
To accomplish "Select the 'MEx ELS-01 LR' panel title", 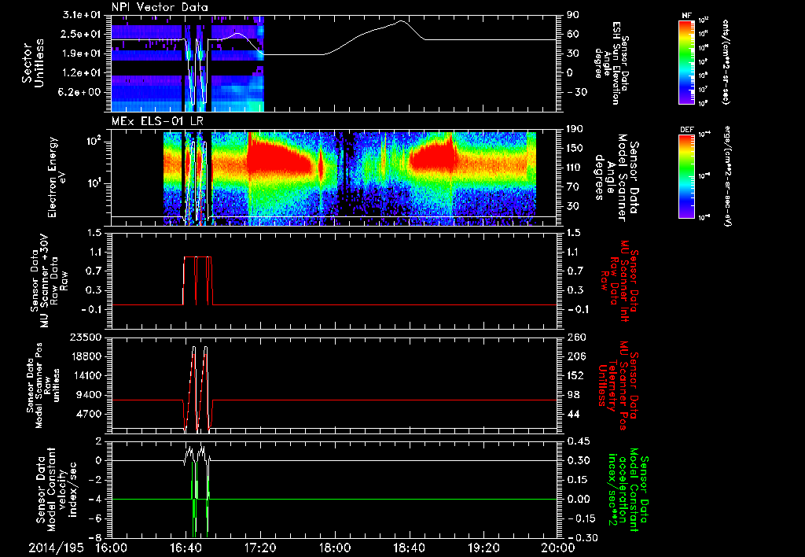I will tap(157, 122).
